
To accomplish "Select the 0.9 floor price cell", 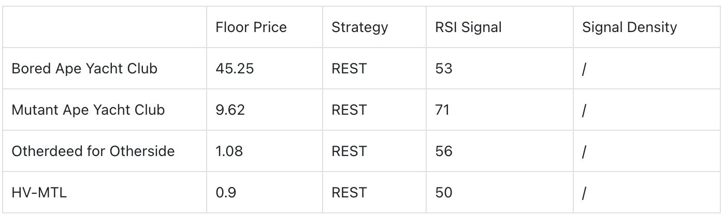I will click(225, 192).
